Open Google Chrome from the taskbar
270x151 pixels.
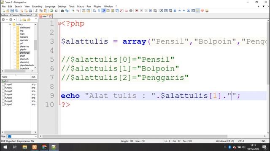point(44,147)
